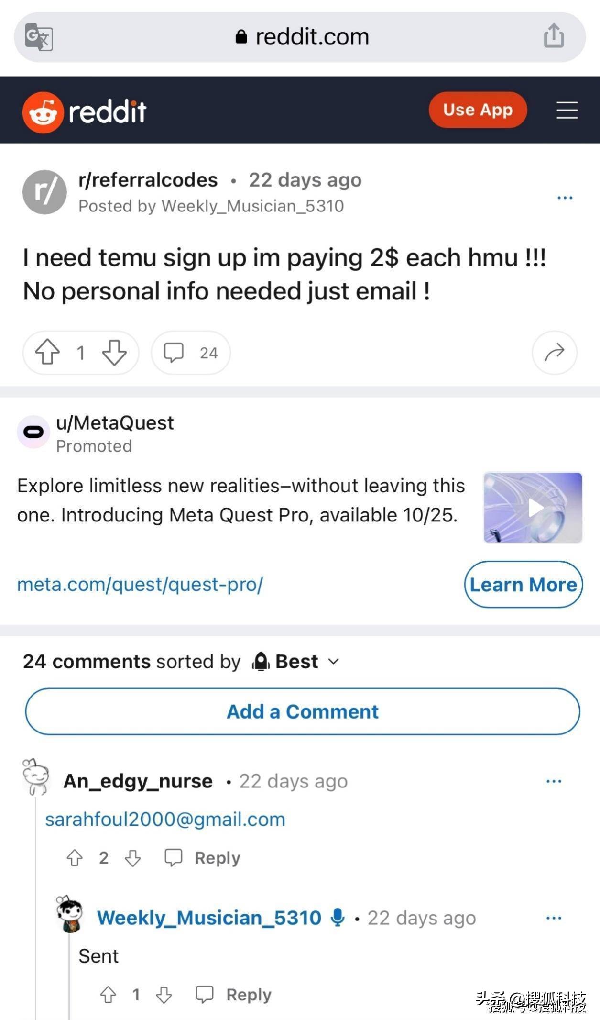Play the Meta Quest Pro video thumbnail

pyautogui.click(x=533, y=508)
